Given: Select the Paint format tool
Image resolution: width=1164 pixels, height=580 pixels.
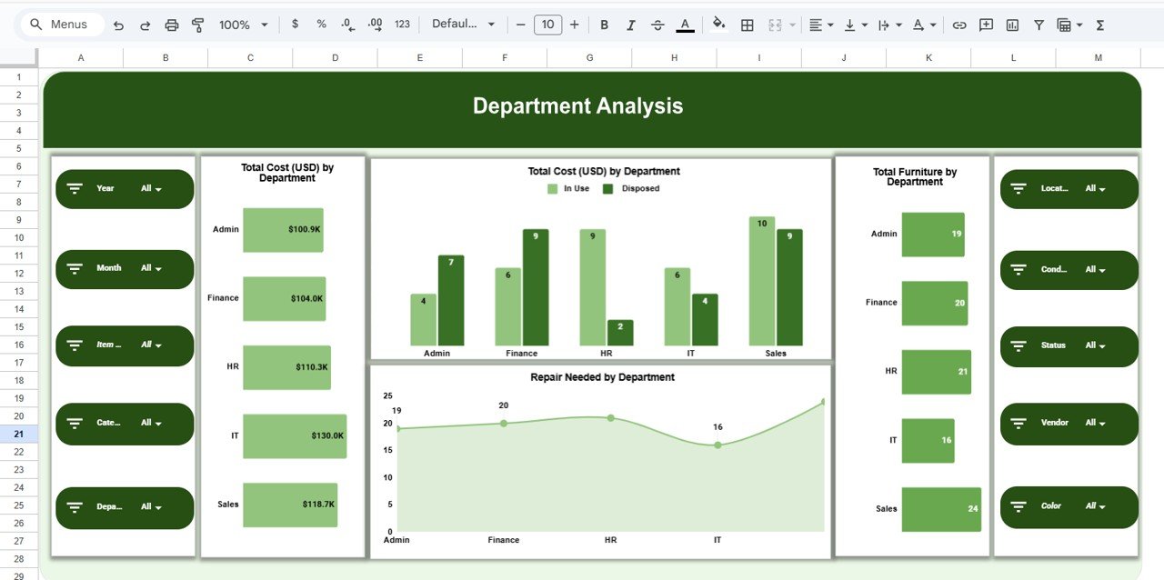Looking at the screenshot, I should (x=197, y=25).
